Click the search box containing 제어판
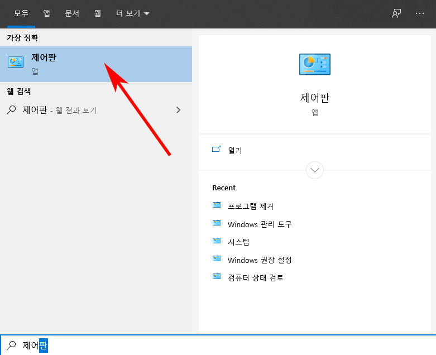Screen dimensions: 436x355 (x=218, y=345)
